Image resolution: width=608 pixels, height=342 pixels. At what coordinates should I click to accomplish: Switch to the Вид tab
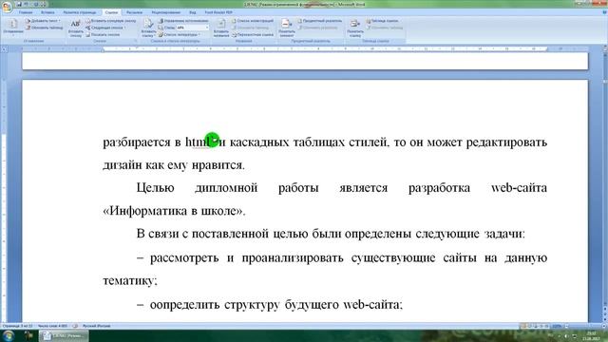tap(192, 12)
